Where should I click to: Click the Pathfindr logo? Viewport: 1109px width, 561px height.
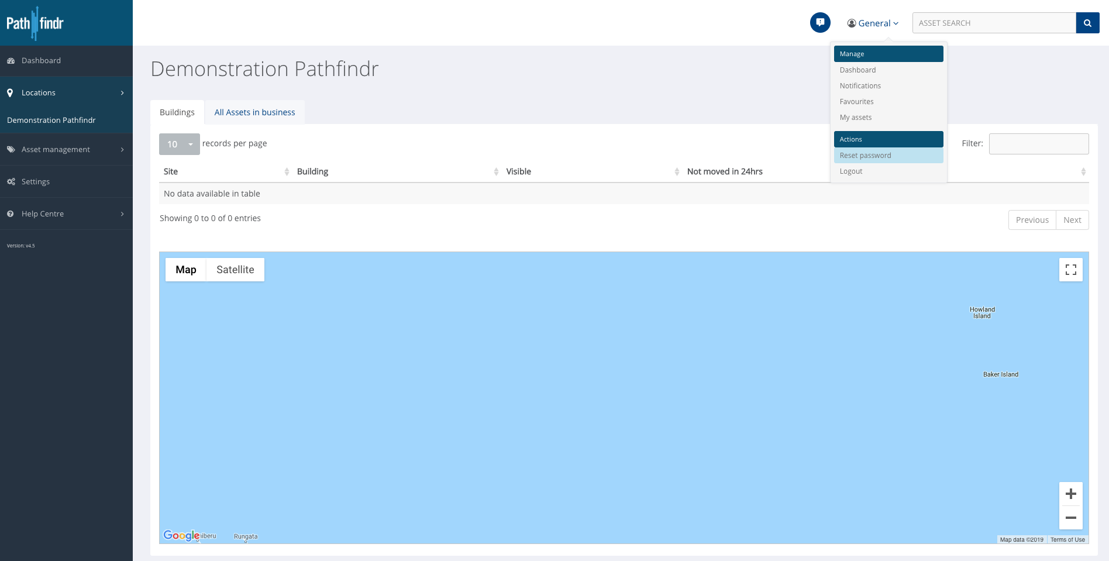(35, 23)
